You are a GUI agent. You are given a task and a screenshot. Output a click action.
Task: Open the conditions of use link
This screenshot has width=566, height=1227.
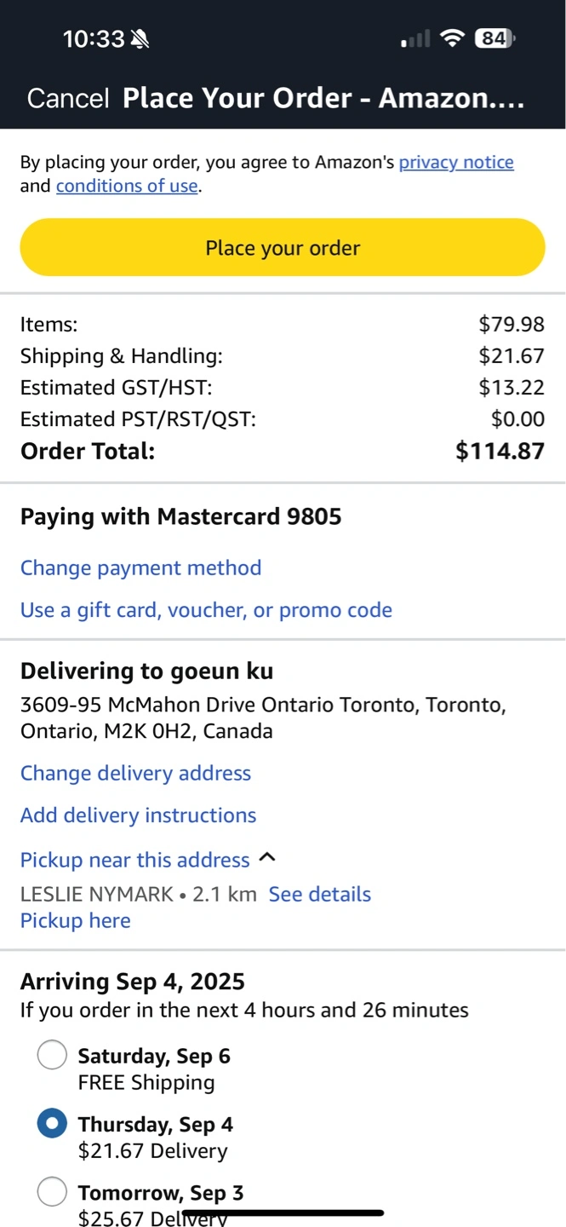click(x=127, y=186)
